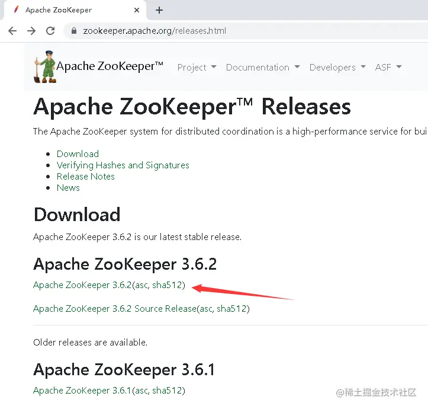
Task: Open sha512 hash for 3.6.2 Source Release
Action: point(231,309)
